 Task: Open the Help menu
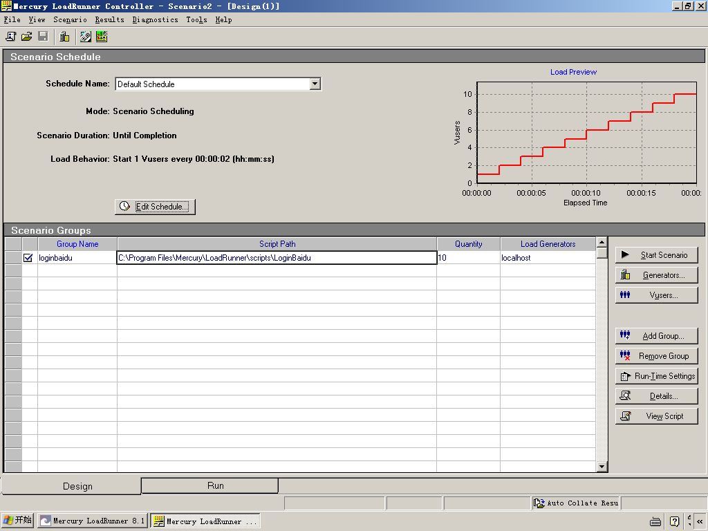click(223, 19)
